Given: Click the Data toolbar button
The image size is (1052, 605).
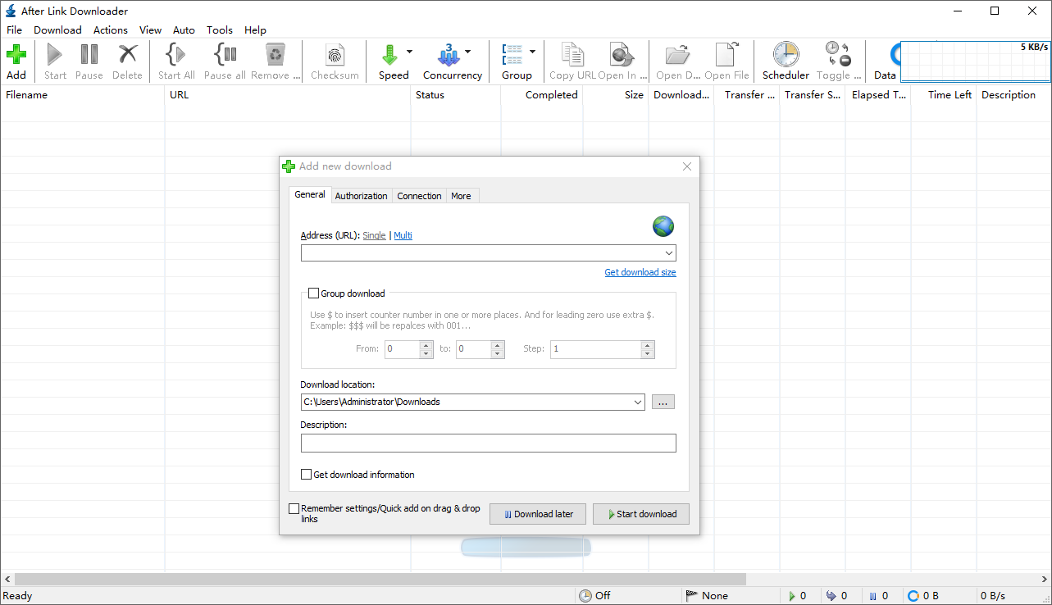Looking at the screenshot, I should click(885, 61).
